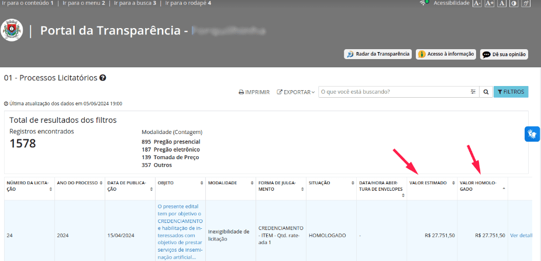Click the 'Pregão eletrônico' count entry

171,149
